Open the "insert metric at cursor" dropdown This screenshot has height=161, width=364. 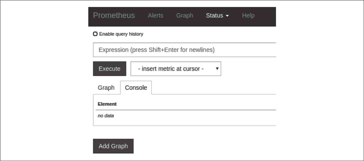pyautogui.click(x=175, y=69)
